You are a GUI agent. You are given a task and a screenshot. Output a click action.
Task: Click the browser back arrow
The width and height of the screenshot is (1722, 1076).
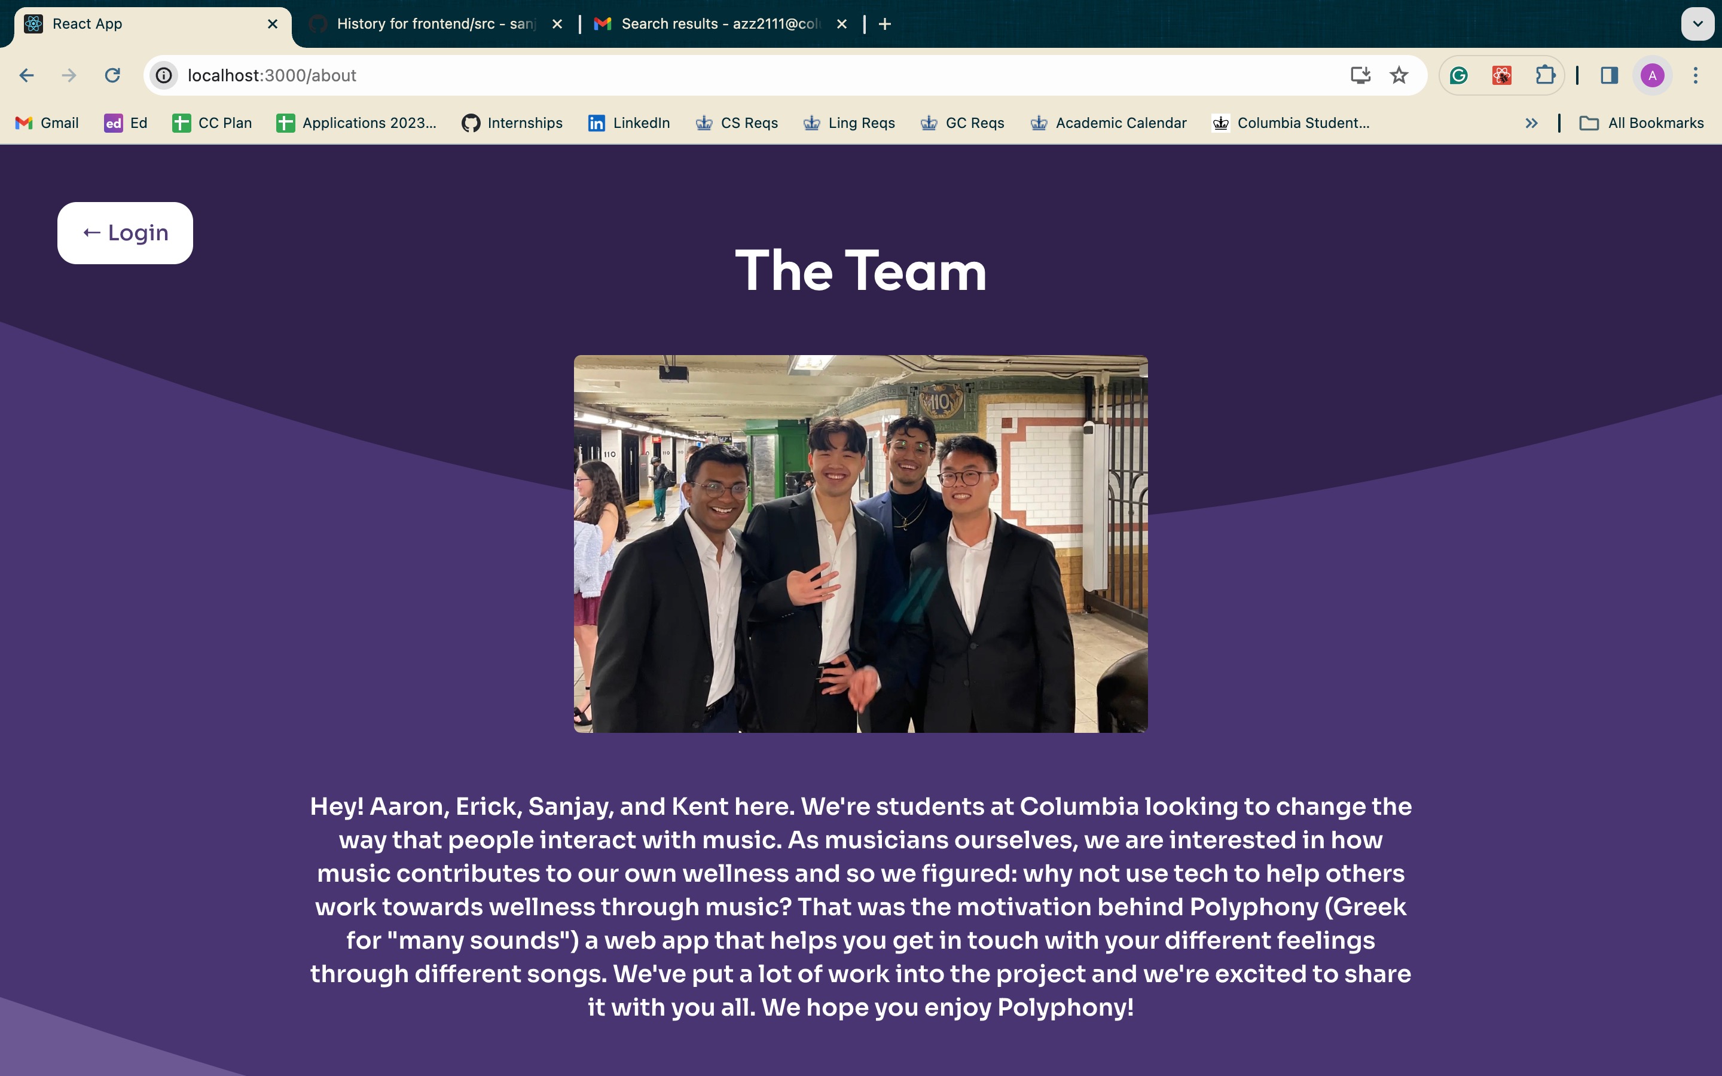tap(27, 75)
